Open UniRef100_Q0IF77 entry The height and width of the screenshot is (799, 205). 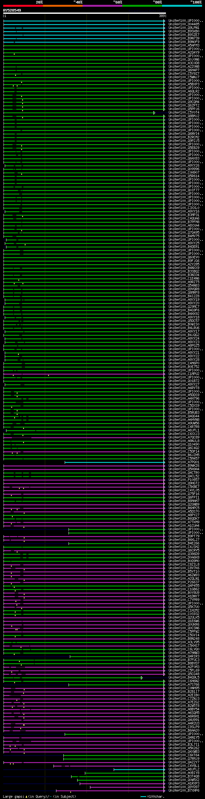[x=184, y=190]
